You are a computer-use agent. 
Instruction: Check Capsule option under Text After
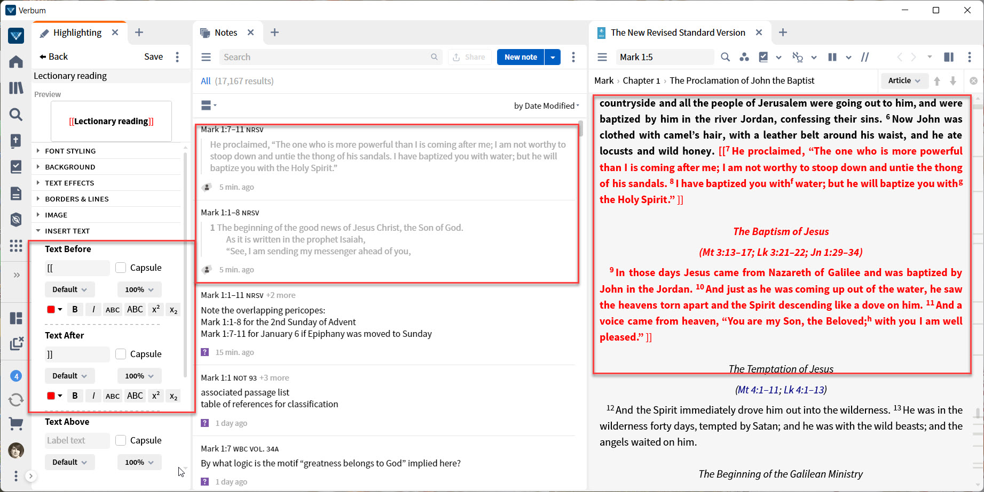click(121, 353)
